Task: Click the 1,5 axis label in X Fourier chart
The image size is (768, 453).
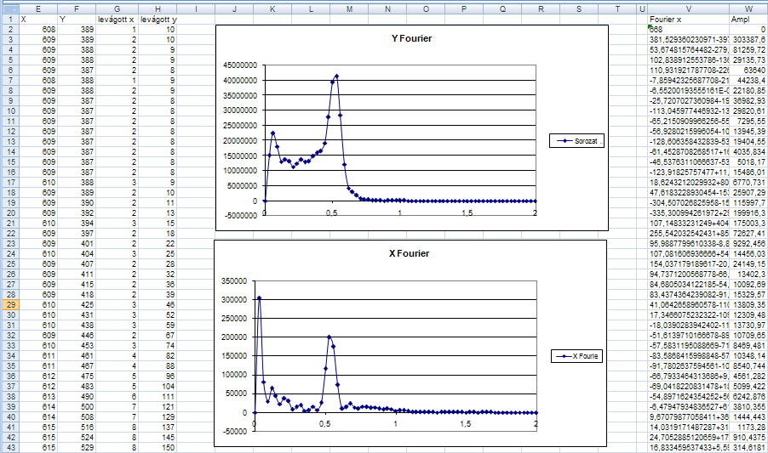Action: point(465,424)
